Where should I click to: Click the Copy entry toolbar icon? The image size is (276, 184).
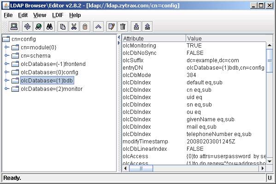coord(63,27)
